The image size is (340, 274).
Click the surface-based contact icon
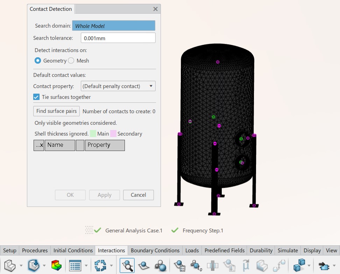pos(143,265)
